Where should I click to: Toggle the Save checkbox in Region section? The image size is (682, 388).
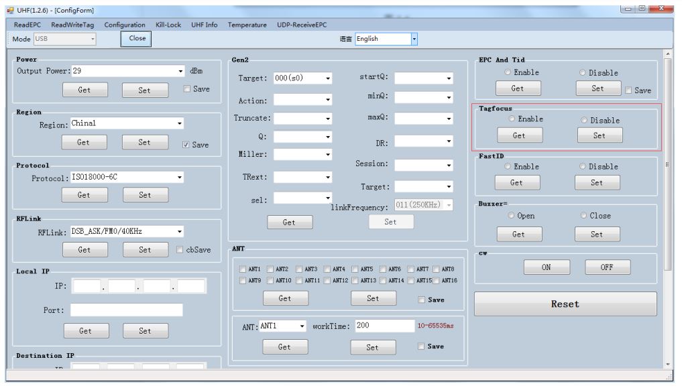[x=186, y=145]
